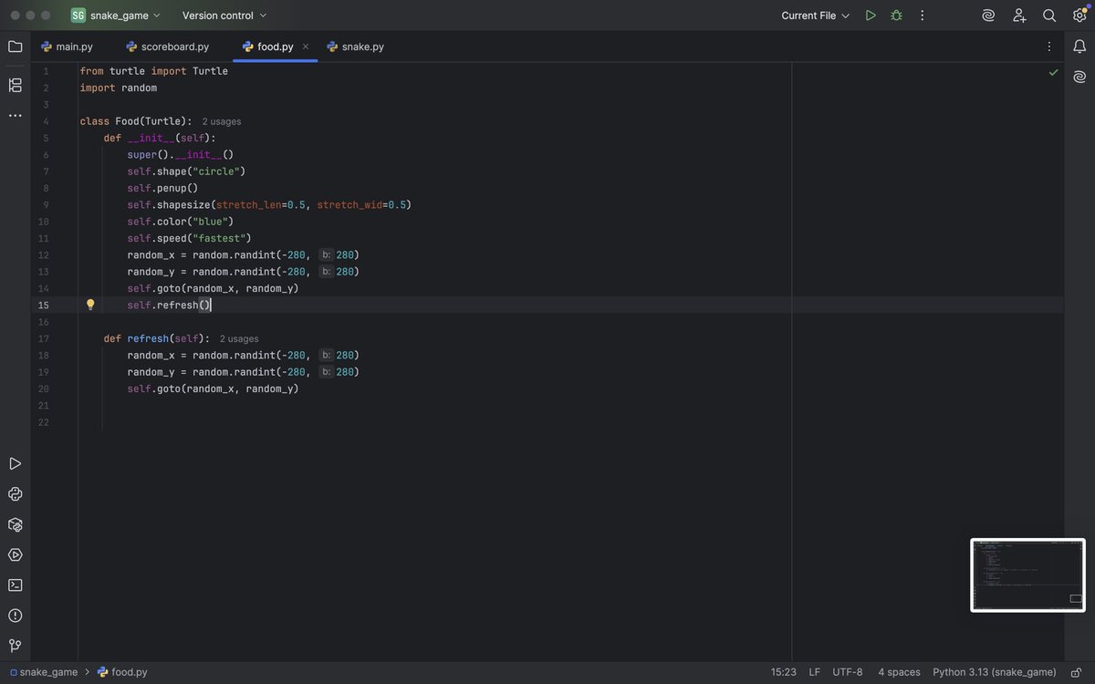This screenshot has width=1095, height=684.
Task: Open the Version control dropdown
Action: (x=224, y=16)
